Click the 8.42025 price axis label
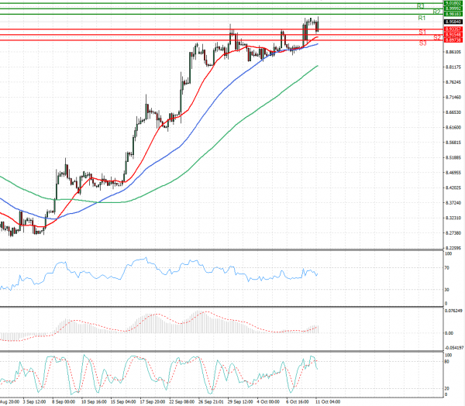 453,188
